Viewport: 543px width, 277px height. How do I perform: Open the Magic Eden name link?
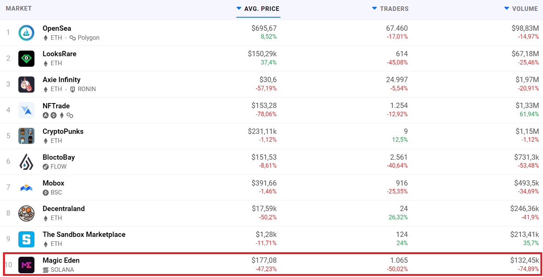point(61,261)
